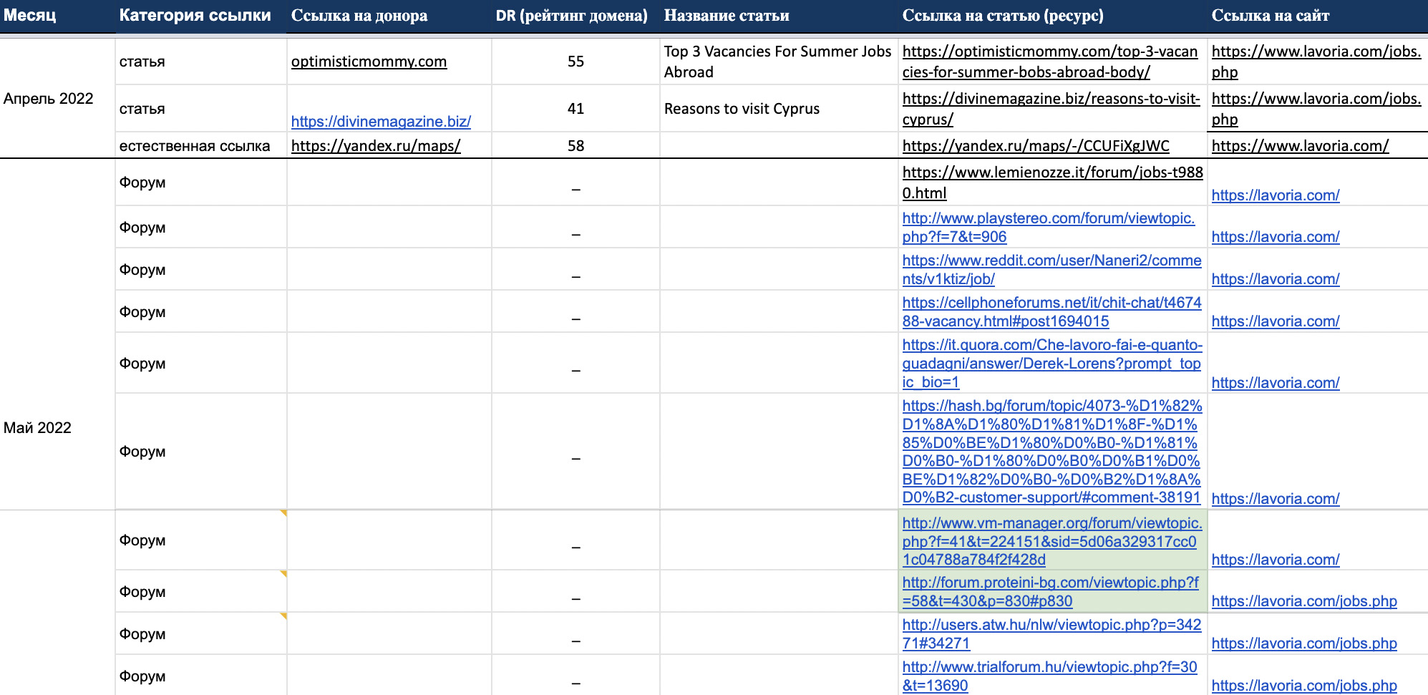
Task: Open lavoria.com/jobs.php link in proteini-bg row
Action: coord(1304,601)
